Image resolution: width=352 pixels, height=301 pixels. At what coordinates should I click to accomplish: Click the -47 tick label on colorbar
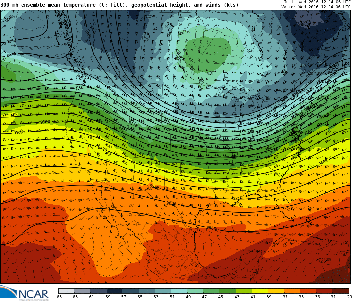[203, 297]
